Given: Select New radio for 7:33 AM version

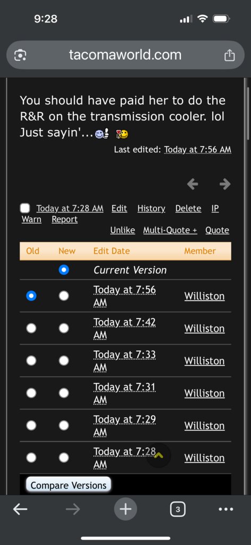Looking at the screenshot, I should click(63, 361).
